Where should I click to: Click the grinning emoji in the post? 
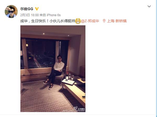pyautogui.click(x=78, y=21)
